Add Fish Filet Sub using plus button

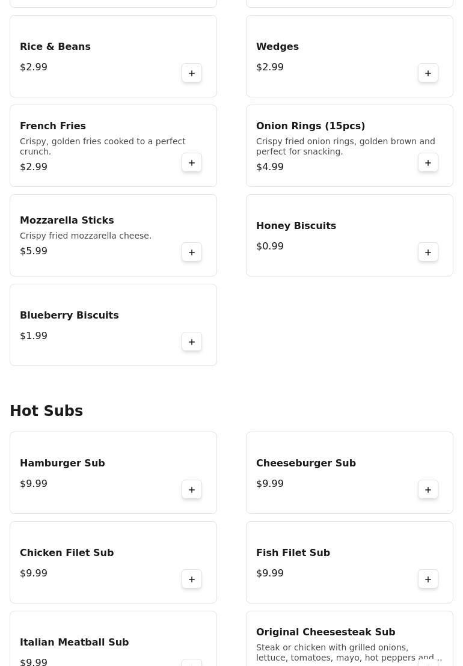tap(428, 579)
